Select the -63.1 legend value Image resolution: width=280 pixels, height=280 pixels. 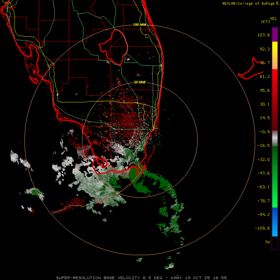(264, 187)
